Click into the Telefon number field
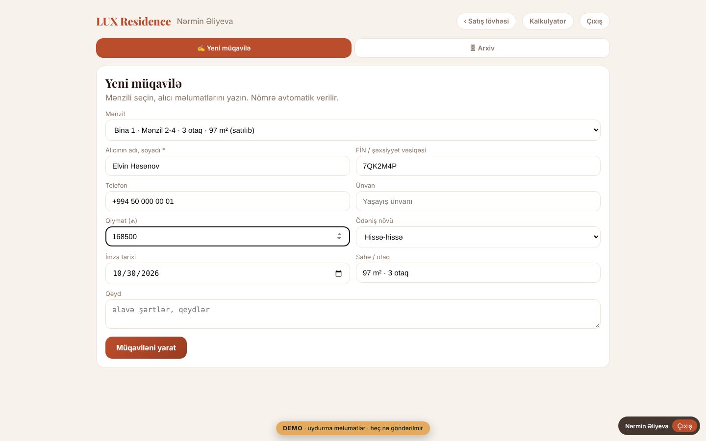 [227, 201]
